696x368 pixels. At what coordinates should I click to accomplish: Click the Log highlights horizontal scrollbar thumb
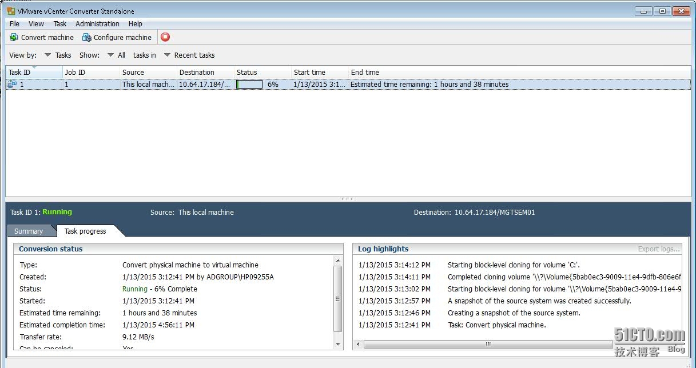(x=488, y=344)
